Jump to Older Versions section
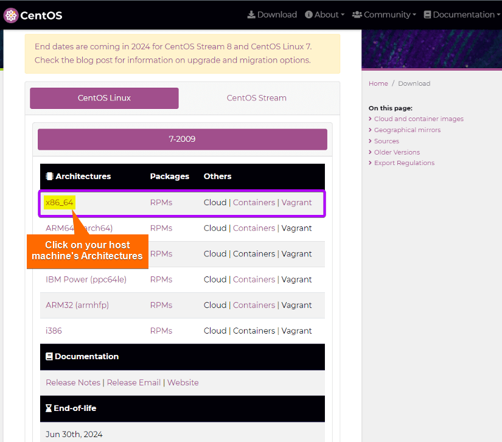 397,152
